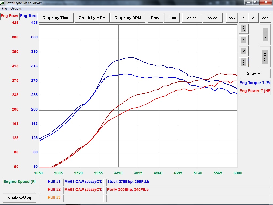Screen dimensions: 273x205
Task: Click the single down-chevron scroll button
Action: click(x=244, y=51)
